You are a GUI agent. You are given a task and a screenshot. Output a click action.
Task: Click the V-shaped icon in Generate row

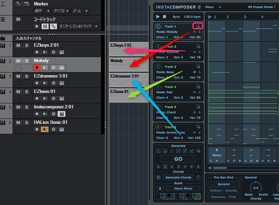click(x=191, y=151)
